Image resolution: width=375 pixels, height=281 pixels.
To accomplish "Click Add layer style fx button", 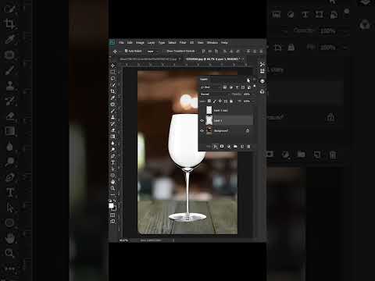I will (x=216, y=147).
